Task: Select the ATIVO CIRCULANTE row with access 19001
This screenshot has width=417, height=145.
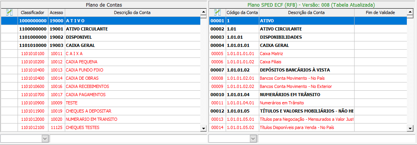Action: [100, 29]
